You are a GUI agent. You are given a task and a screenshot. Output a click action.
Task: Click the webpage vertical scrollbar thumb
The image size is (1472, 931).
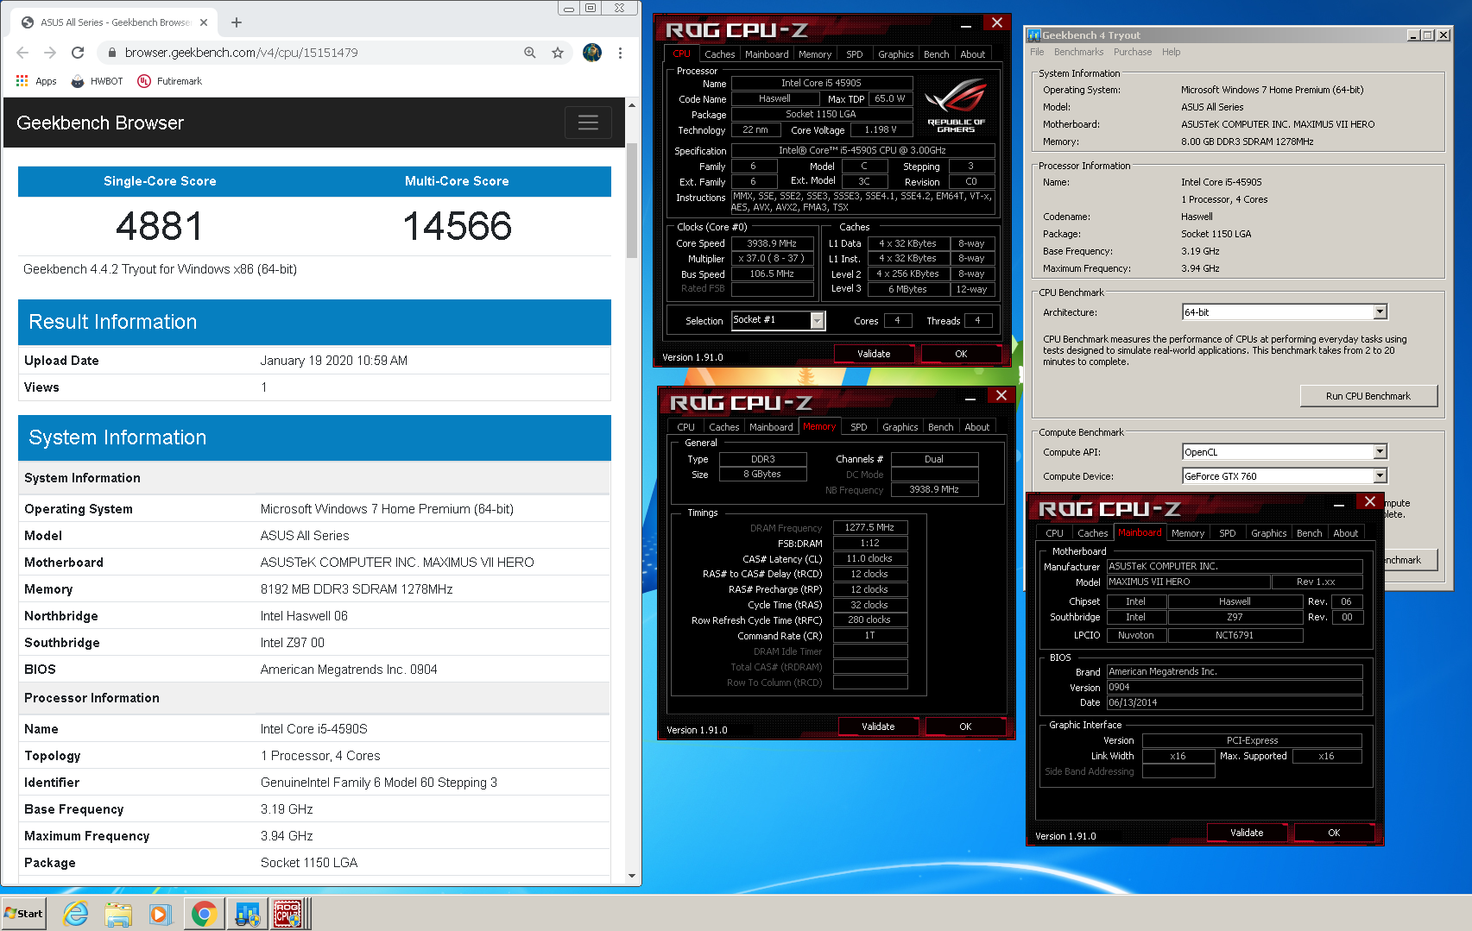[x=632, y=200]
